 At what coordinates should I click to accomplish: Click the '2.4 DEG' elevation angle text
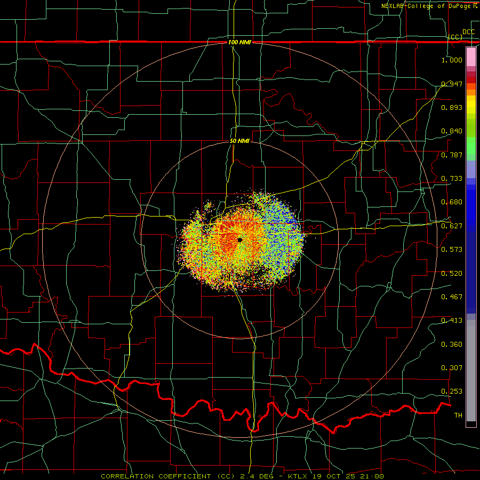(x=257, y=476)
